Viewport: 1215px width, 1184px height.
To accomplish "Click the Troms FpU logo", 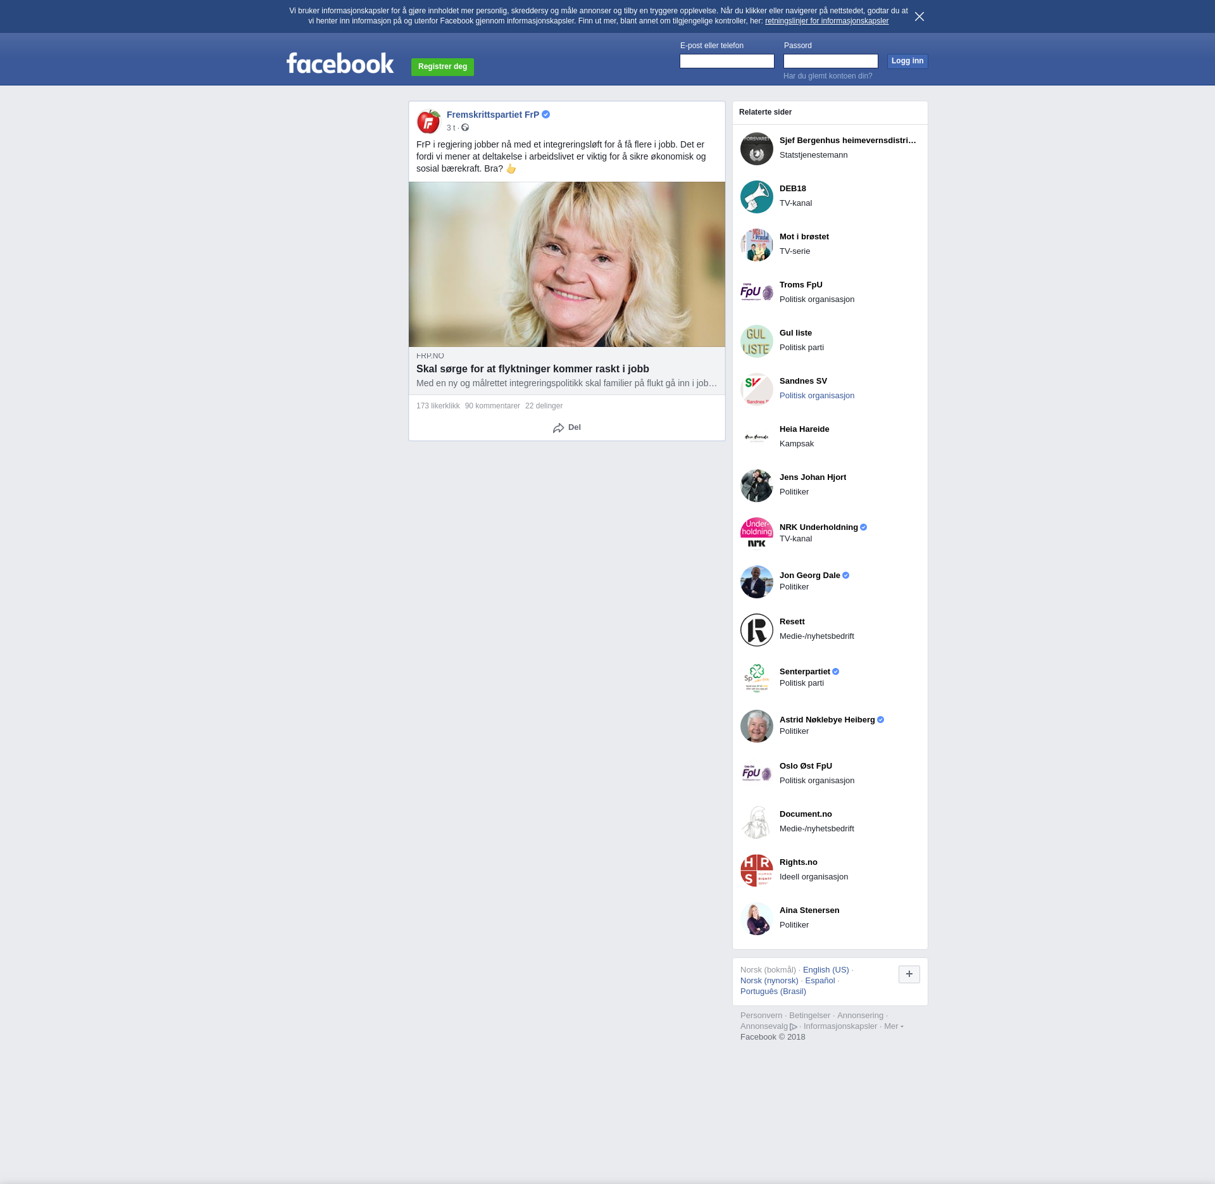I will [757, 293].
